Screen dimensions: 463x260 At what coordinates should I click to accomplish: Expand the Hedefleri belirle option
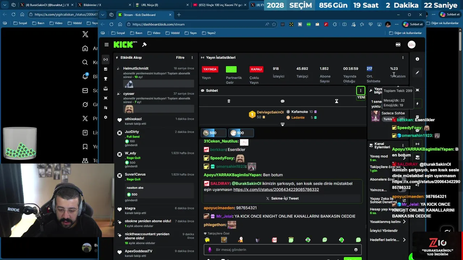point(404,240)
